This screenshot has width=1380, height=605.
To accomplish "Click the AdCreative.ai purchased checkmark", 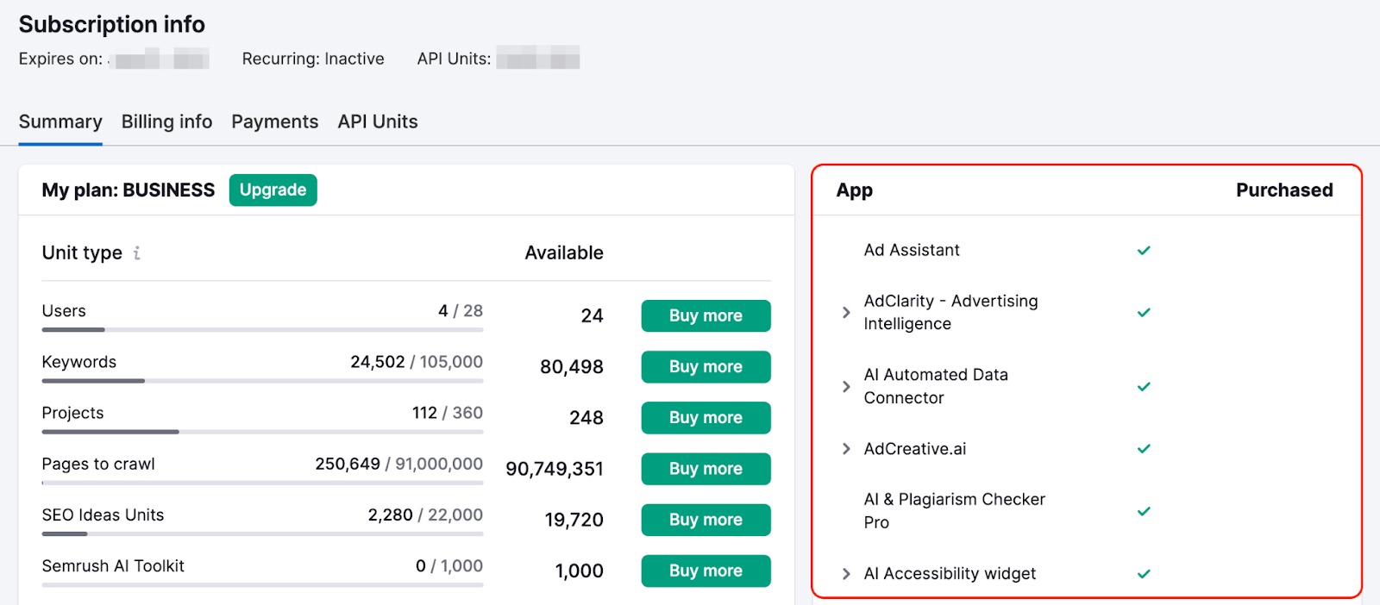I will tap(1144, 449).
